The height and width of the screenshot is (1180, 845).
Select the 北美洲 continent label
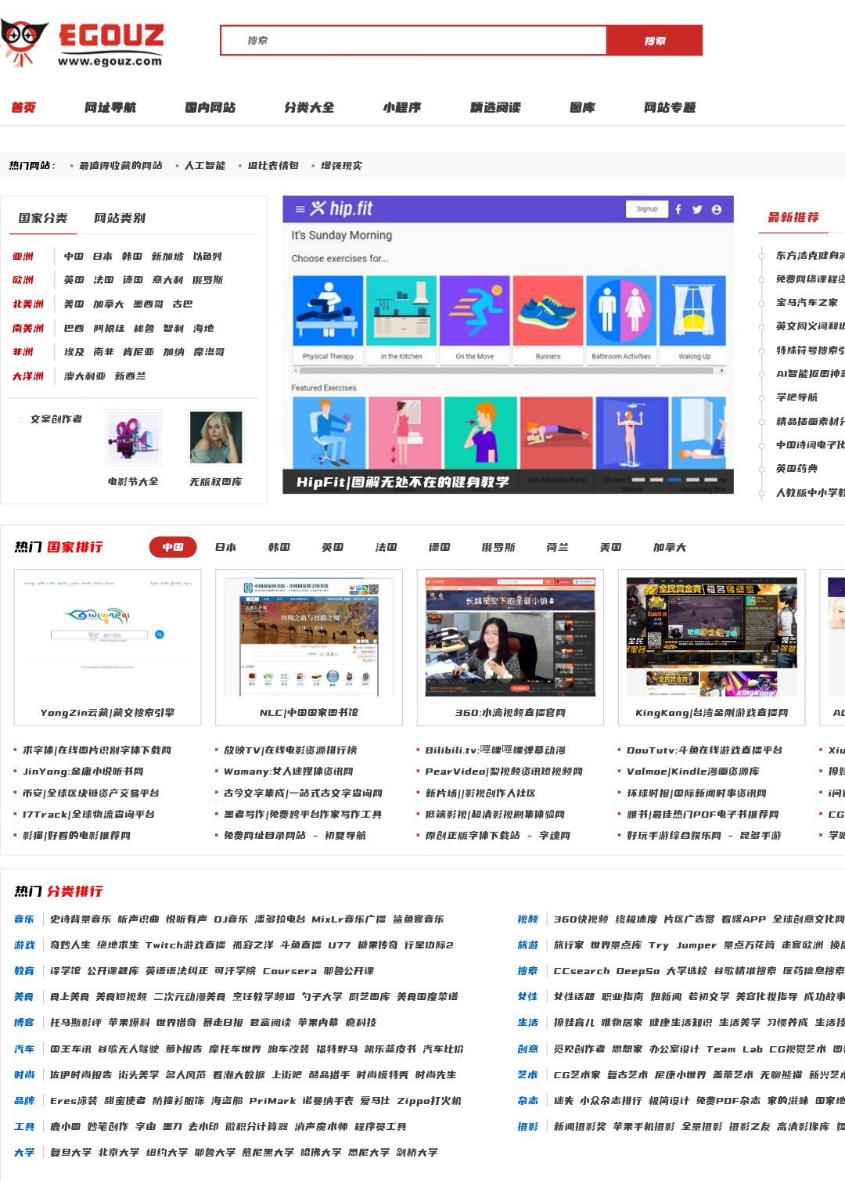(28, 304)
